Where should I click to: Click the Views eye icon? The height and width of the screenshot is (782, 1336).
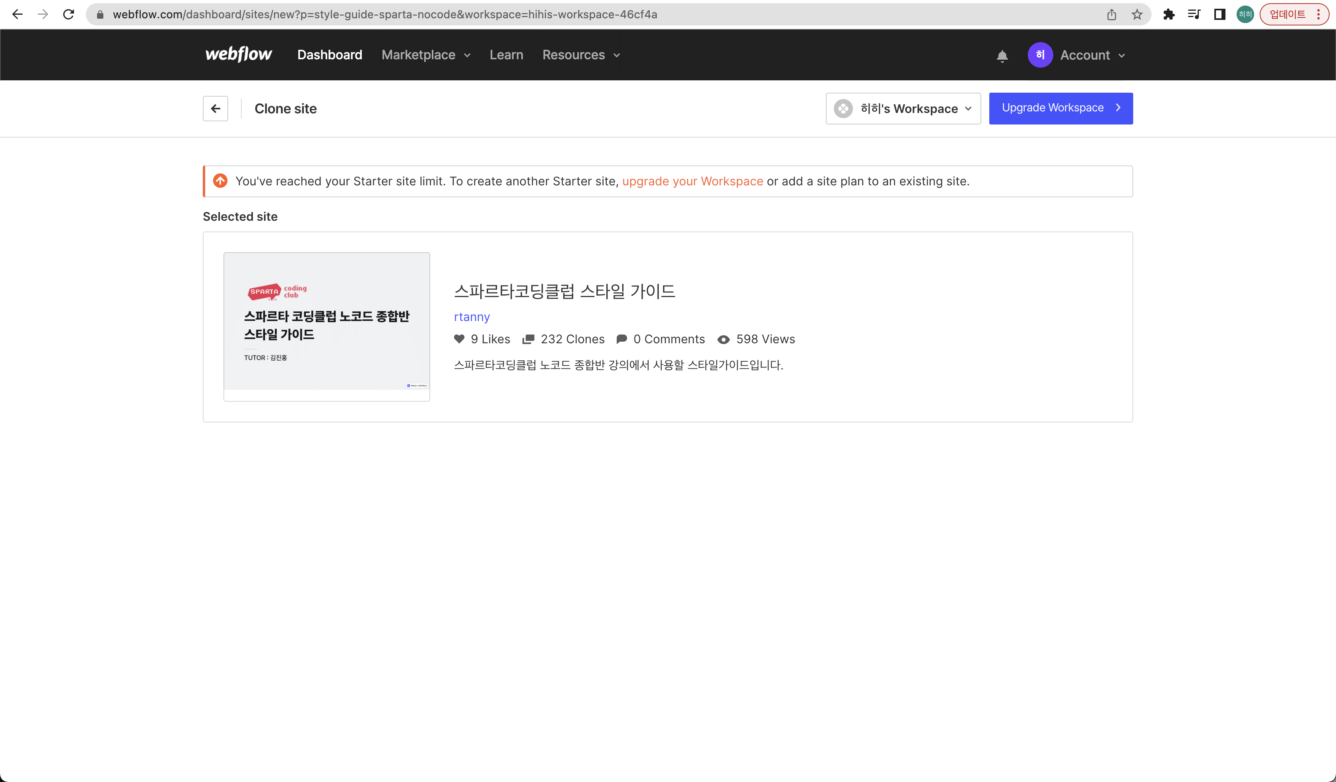point(724,340)
